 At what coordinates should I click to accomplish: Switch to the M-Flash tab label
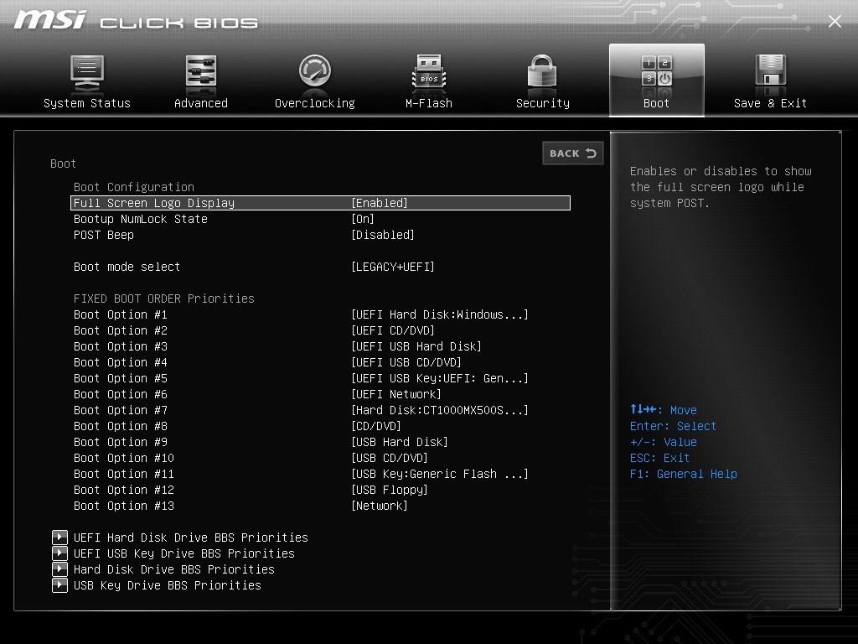click(429, 103)
